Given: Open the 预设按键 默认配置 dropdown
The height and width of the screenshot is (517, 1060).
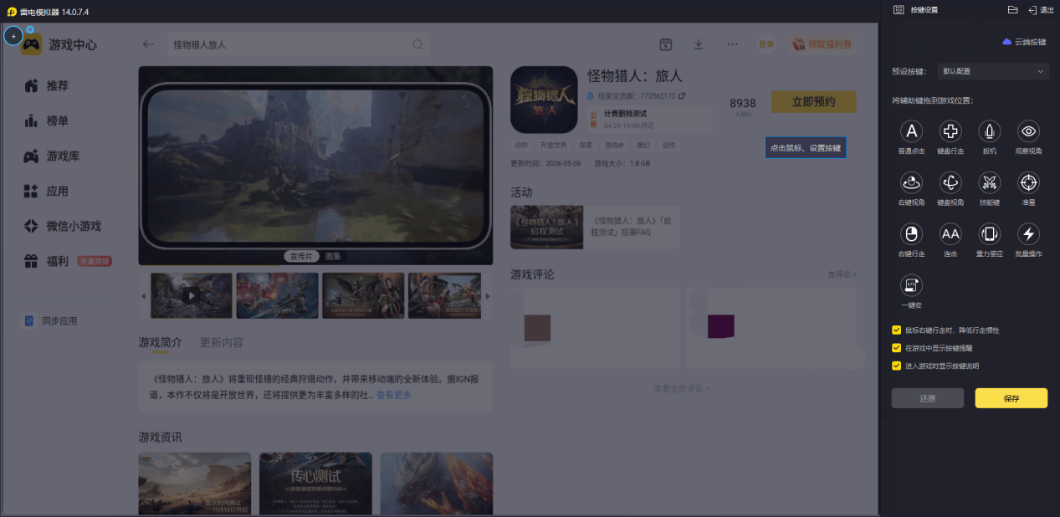Looking at the screenshot, I should pos(992,71).
